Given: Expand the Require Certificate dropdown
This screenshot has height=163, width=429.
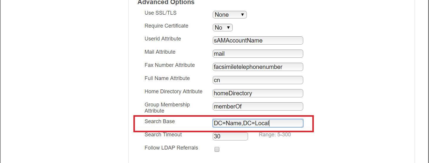Looking at the screenshot, I should tap(222, 28).
